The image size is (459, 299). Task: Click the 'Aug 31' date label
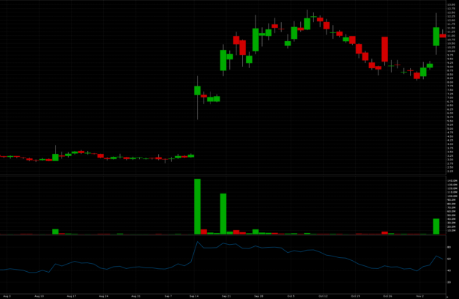(x=135, y=295)
